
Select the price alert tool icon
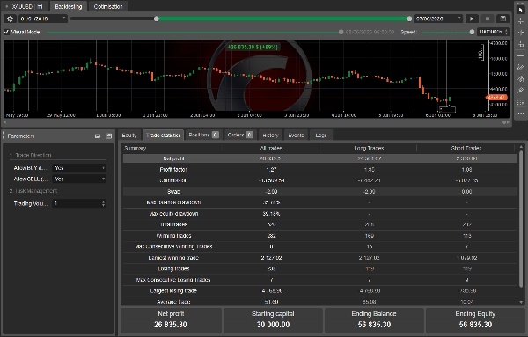521,44
